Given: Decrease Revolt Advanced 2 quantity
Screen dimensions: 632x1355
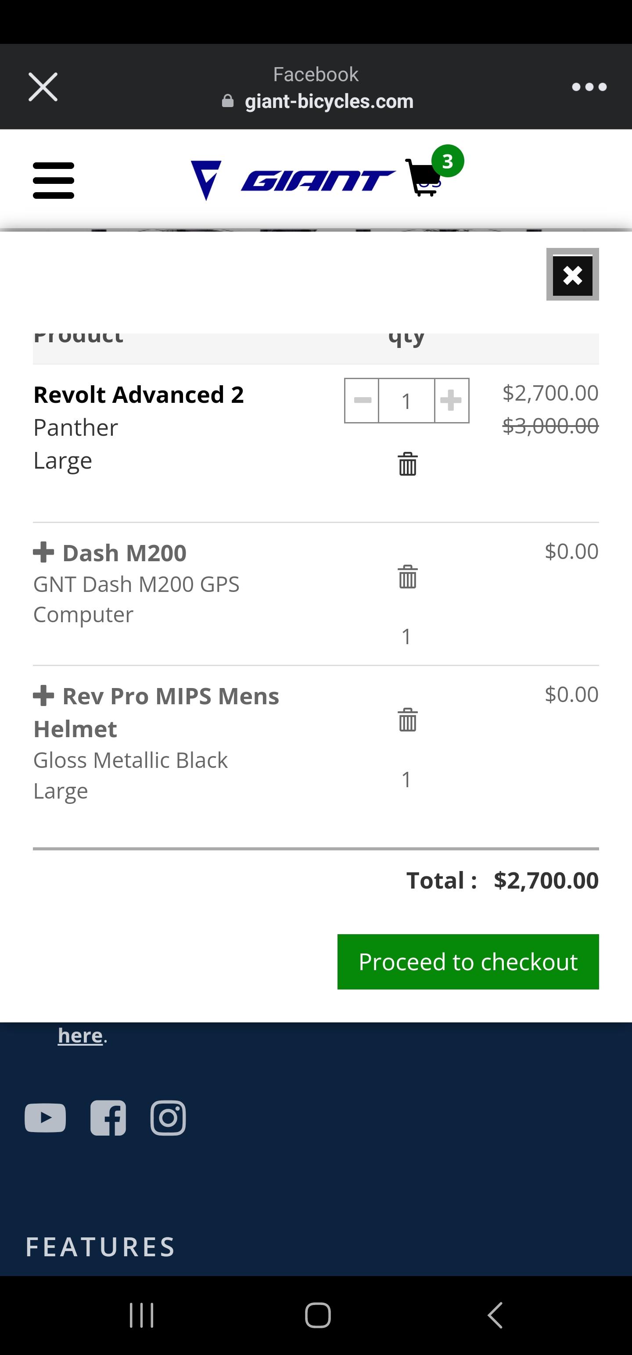Looking at the screenshot, I should [362, 400].
